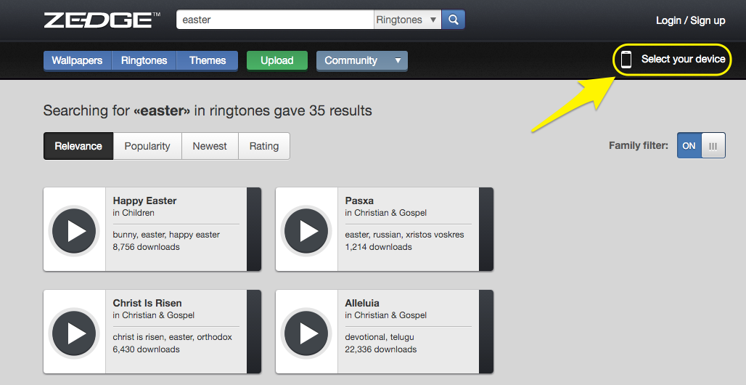Viewport: 746px width, 385px height.
Task: Open the Wallpapers section
Action: point(77,60)
